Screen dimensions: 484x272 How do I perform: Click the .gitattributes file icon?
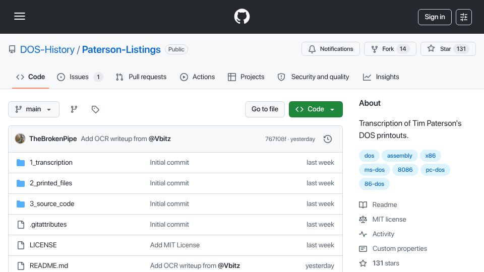click(x=21, y=225)
